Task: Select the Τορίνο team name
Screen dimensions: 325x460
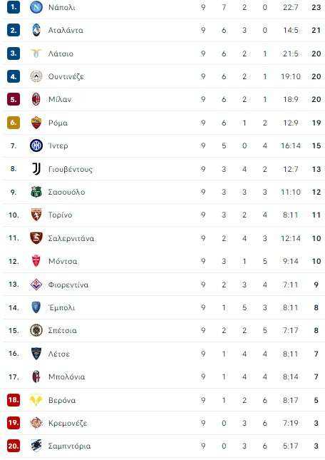Action: [61, 215]
